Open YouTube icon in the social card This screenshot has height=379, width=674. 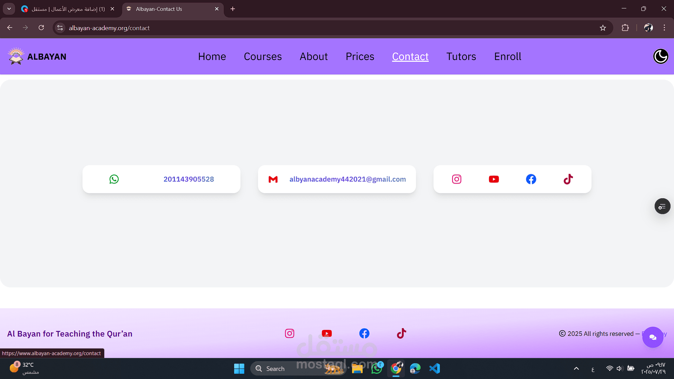494,179
